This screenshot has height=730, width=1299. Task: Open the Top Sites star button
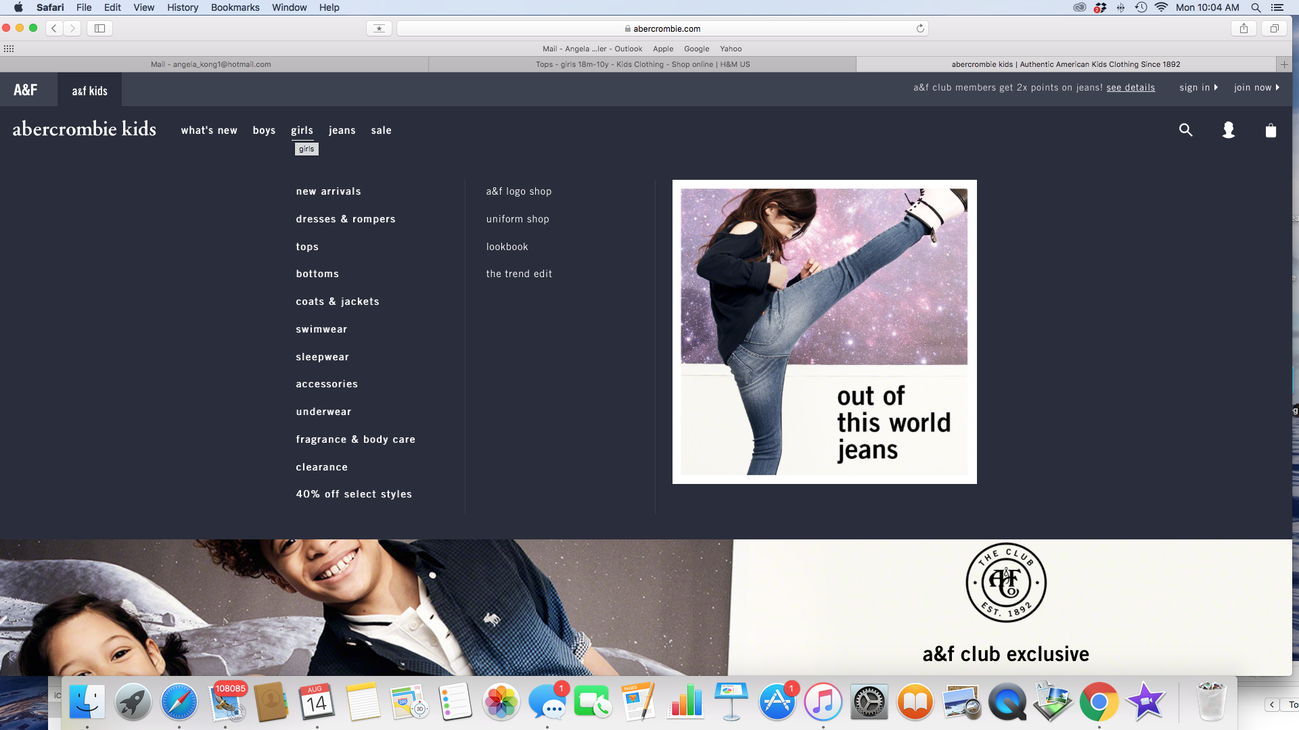point(379,28)
